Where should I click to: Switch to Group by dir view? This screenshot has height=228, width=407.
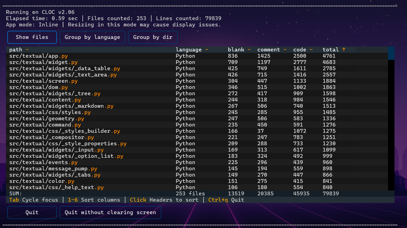[153, 37]
